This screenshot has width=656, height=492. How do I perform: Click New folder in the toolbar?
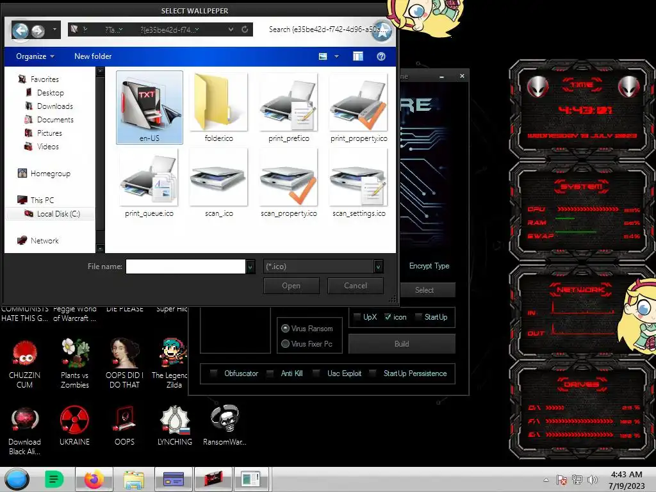click(x=93, y=56)
